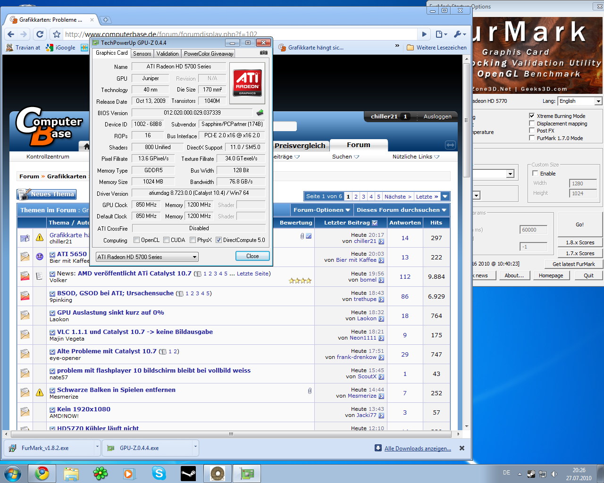Open the Chrome page menu icon
Viewport: 604px width, 483px height.
tap(441, 34)
